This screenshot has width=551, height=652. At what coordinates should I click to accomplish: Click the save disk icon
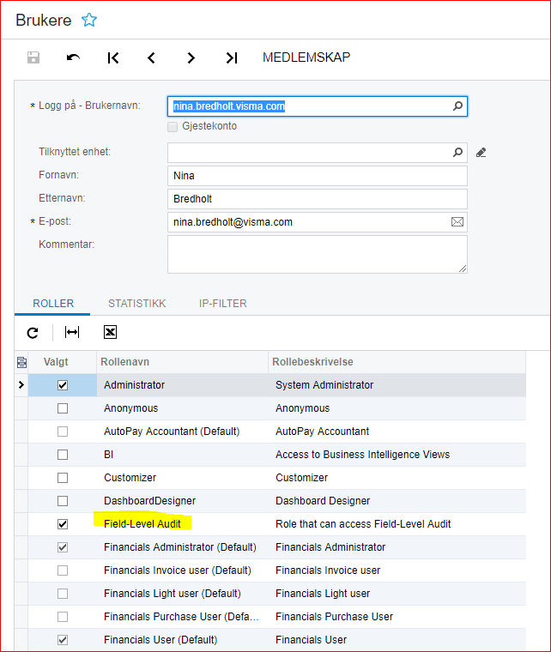click(x=33, y=57)
